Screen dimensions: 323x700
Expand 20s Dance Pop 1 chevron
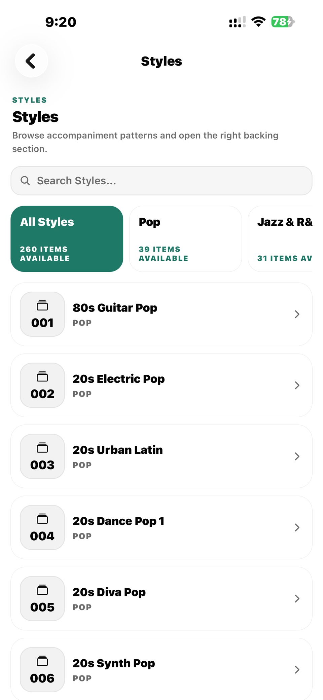click(297, 527)
